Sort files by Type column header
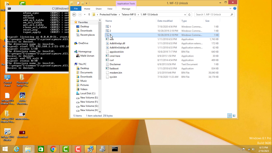 [x=184, y=21]
